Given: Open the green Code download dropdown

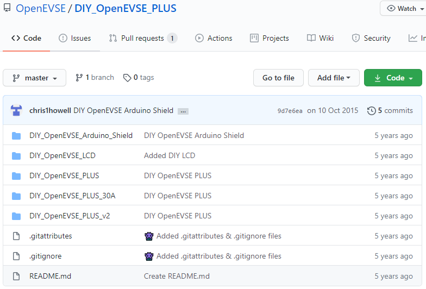Looking at the screenshot, I should [393, 78].
